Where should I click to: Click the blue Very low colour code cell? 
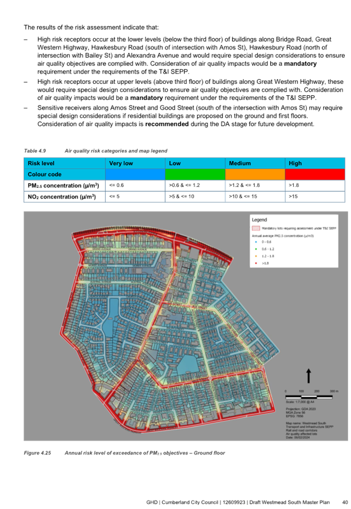[x=135, y=174]
